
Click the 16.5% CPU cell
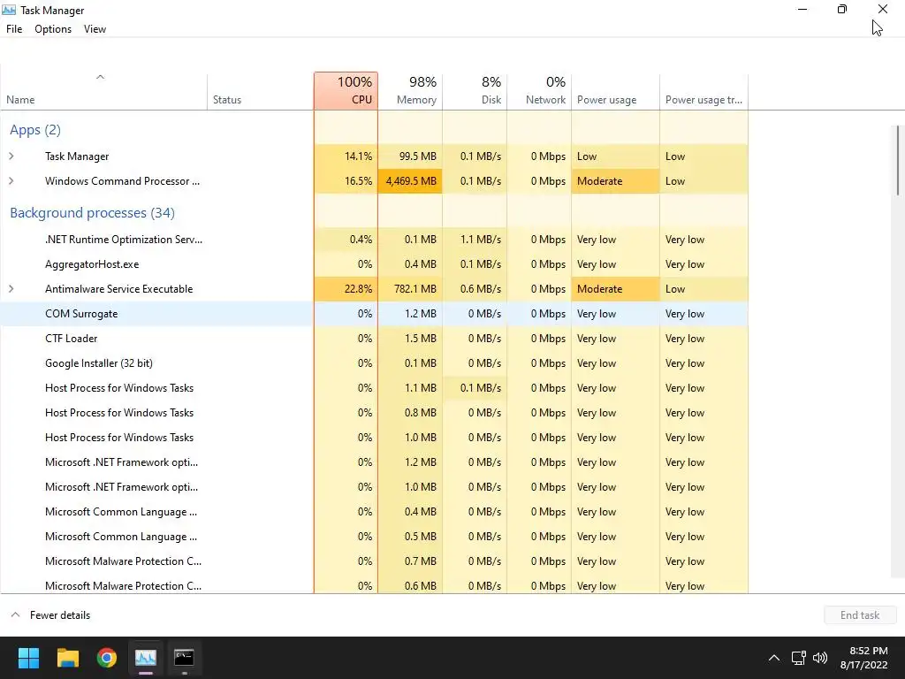click(x=346, y=180)
